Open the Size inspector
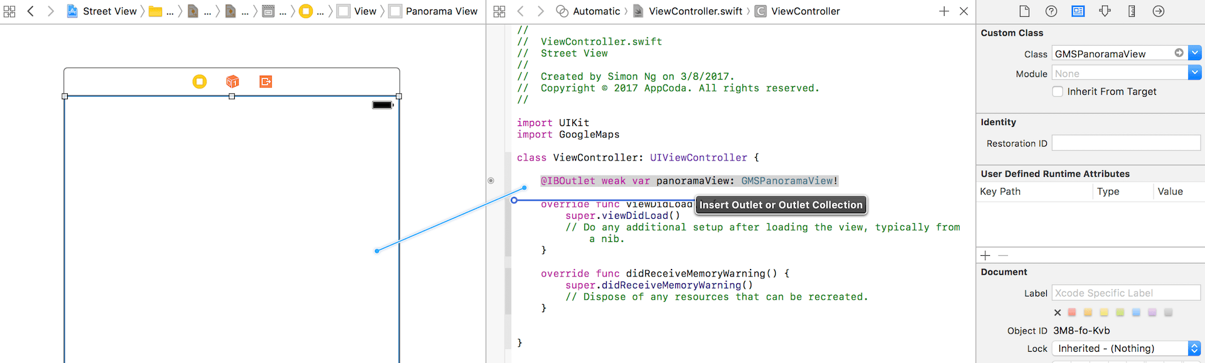 coord(1132,11)
